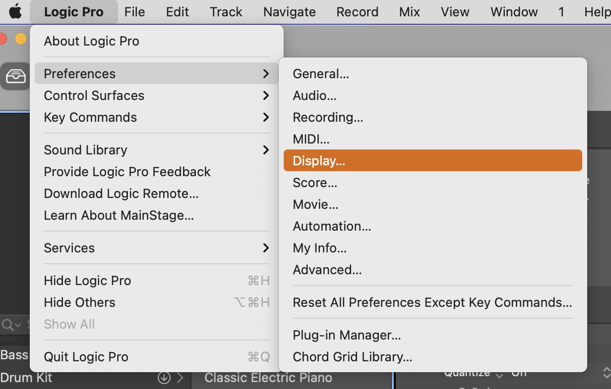Screen dimensions: 611x389
Task: Open the Navigate menu
Action: [x=290, y=12]
